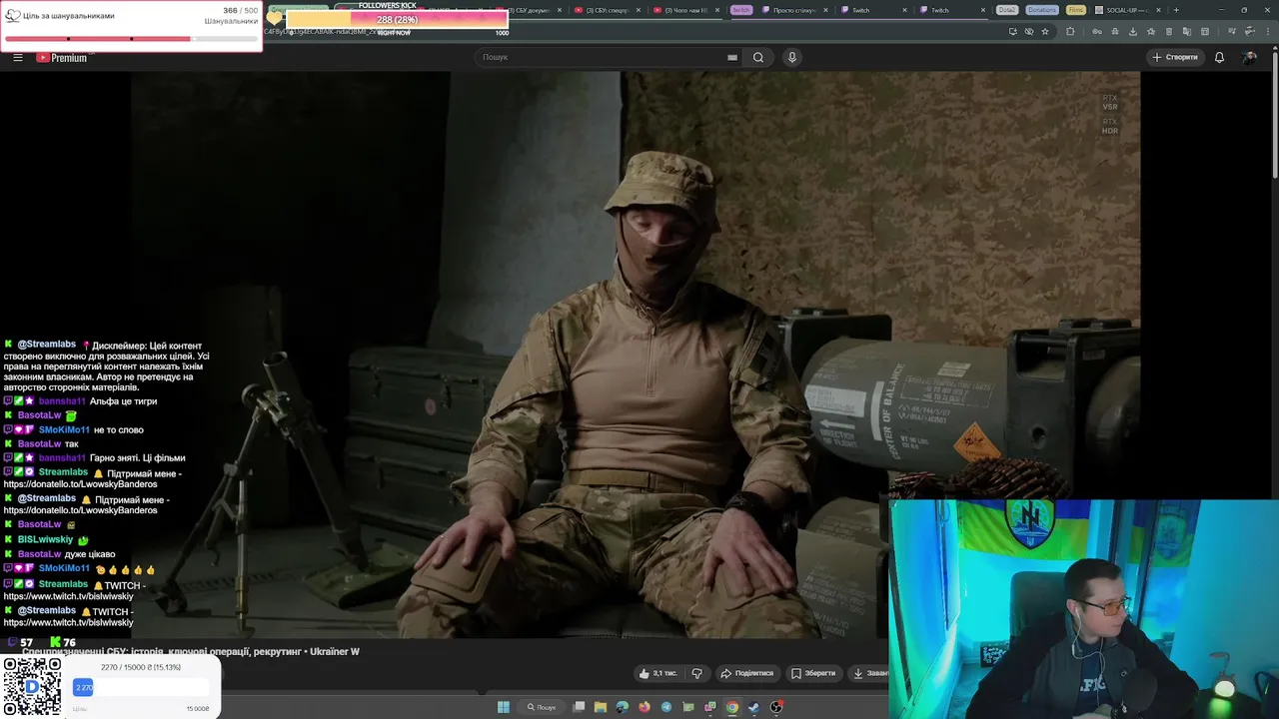The width and height of the screenshot is (1279, 719).
Task: Click the Kick followers pink progress bar
Action: [x=397, y=20]
